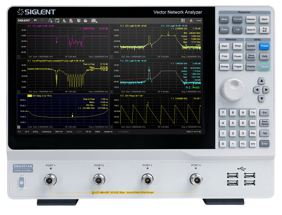Add a new window with the window-plus icon
Screen dimensions: 282x215
coord(57,21)
